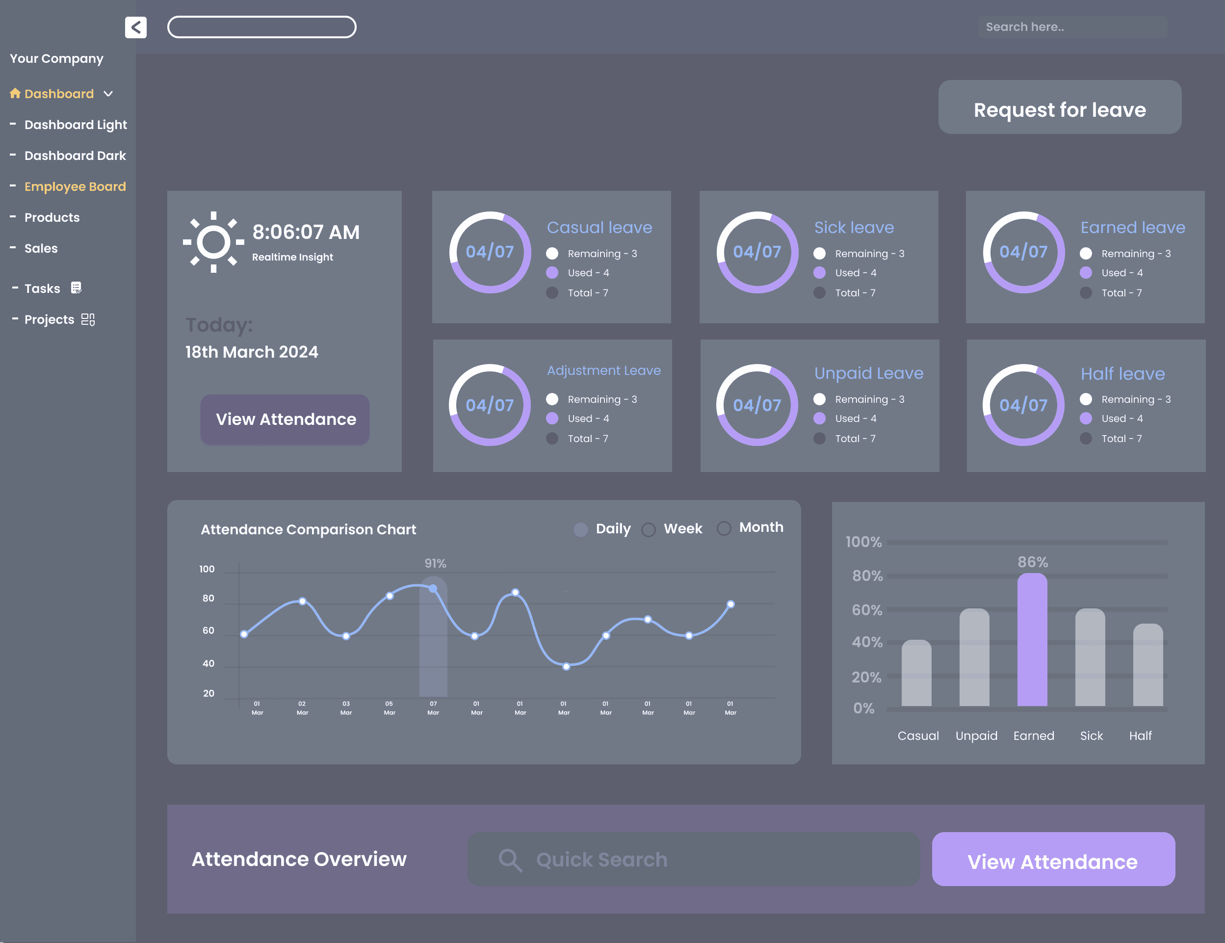The image size is (1225, 943).
Task: Click the Half leave progress ring
Action: pos(1023,405)
